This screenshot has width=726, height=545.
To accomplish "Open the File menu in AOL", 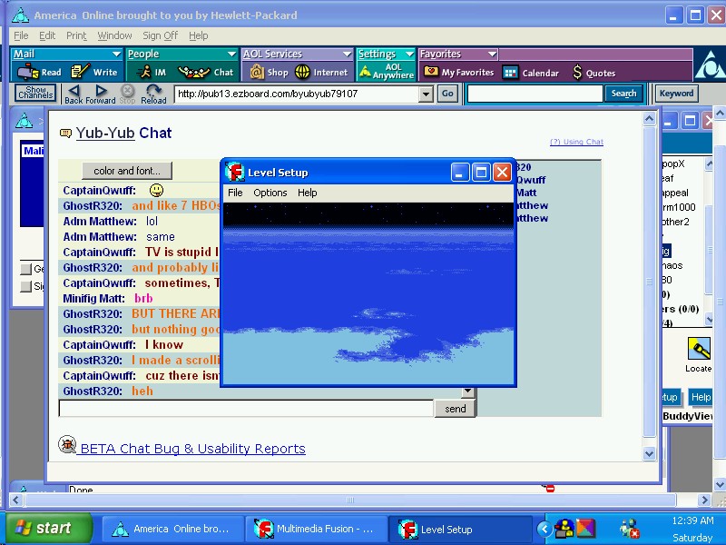I will (x=21, y=35).
